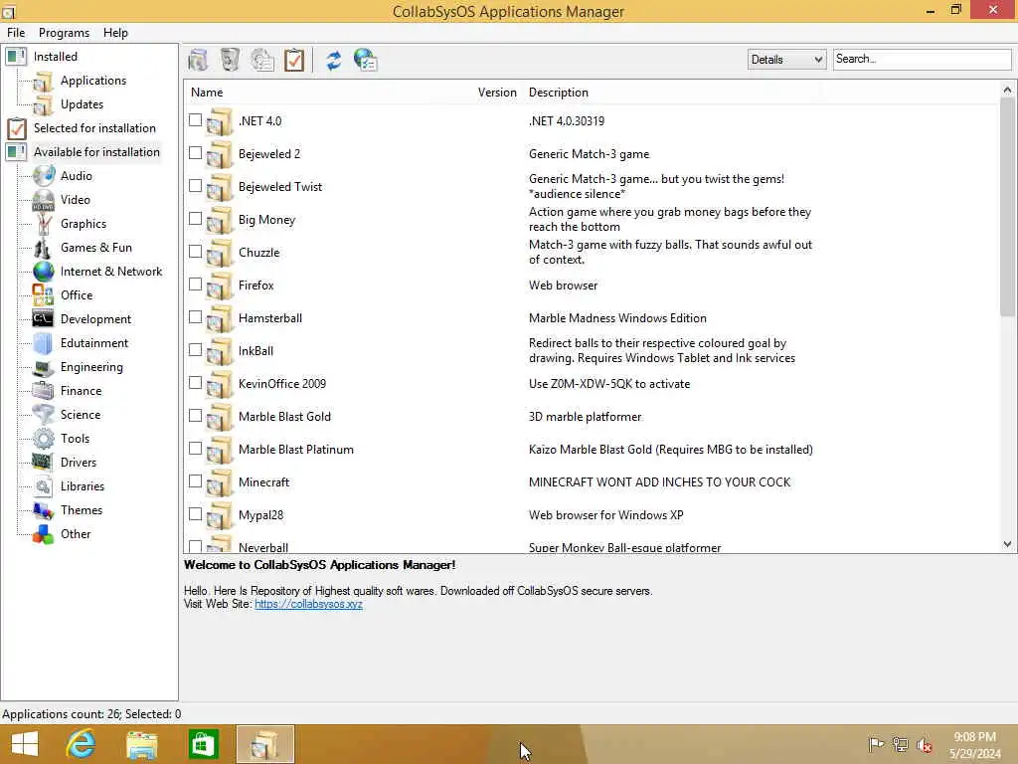Open the Windows Store taskbar icon
This screenshot has height=764, width=1018.
click(203, 744)
